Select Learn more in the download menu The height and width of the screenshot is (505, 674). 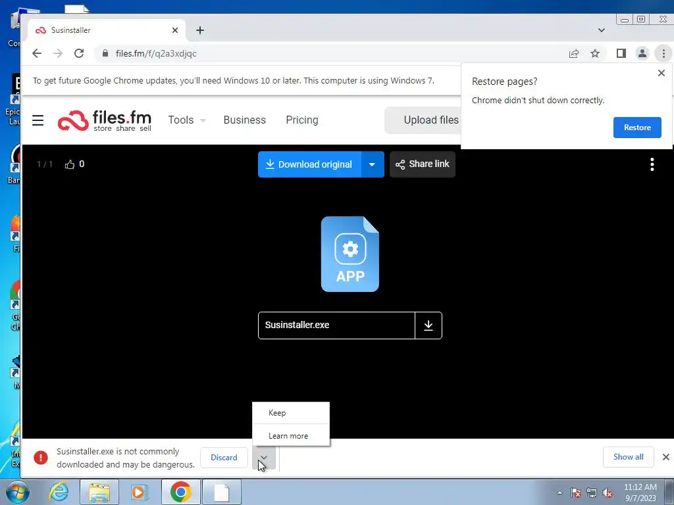pyautogui.click(x=291, y=436)
